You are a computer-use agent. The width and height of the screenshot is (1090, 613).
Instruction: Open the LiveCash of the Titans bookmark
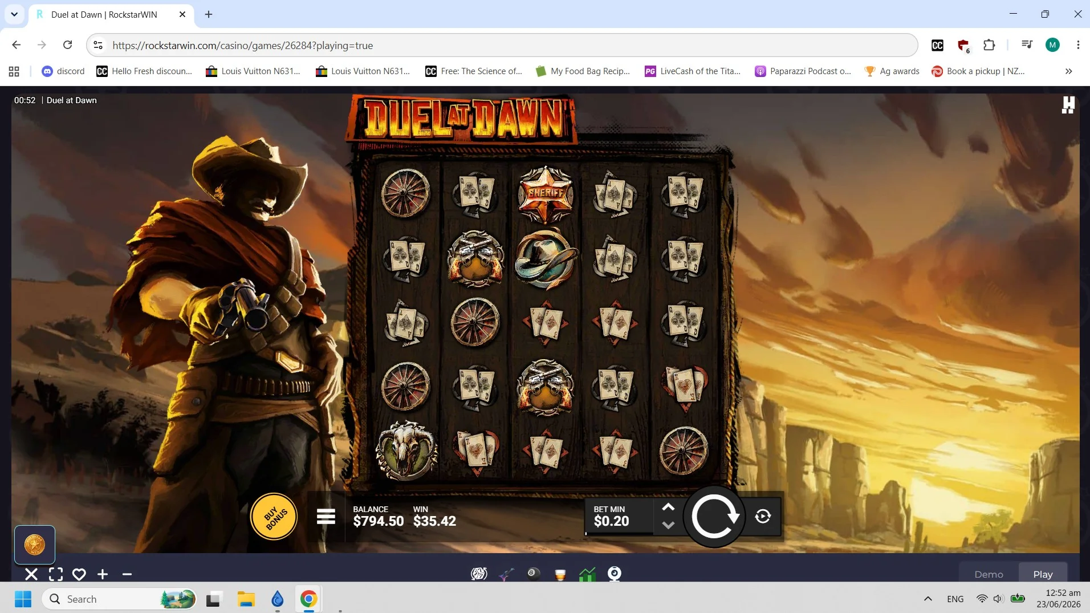click(693, 71)
